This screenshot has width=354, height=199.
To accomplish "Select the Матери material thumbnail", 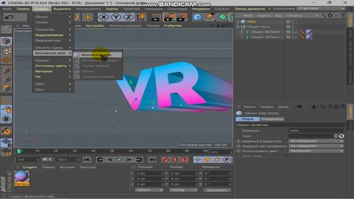I will pyautogui.click(x=22, y=178).
